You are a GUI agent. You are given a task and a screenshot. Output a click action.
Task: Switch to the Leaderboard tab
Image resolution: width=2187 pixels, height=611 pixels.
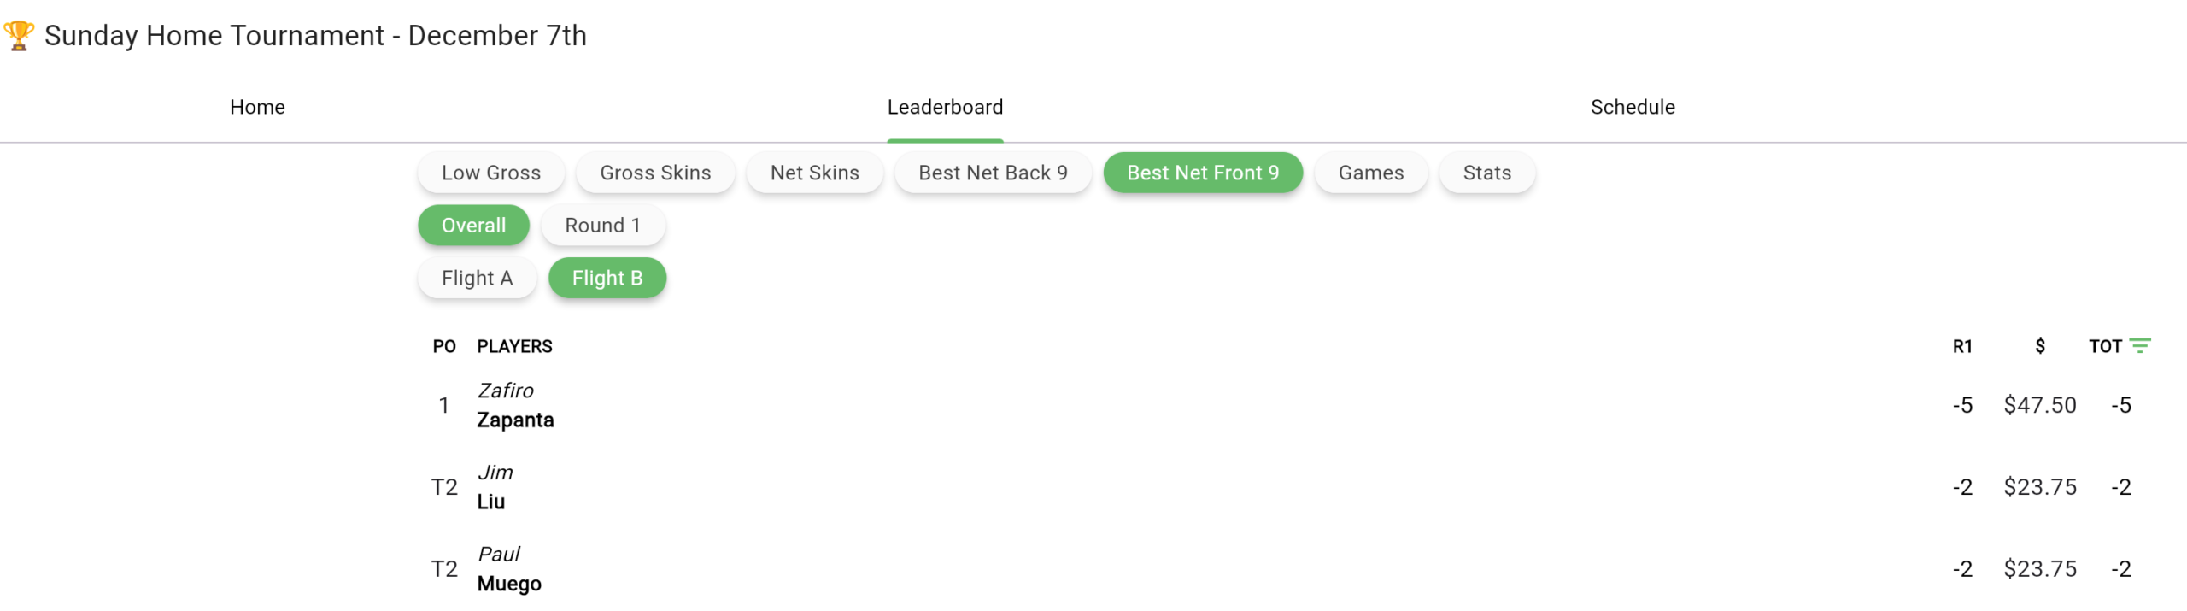[x=945, y=107]
